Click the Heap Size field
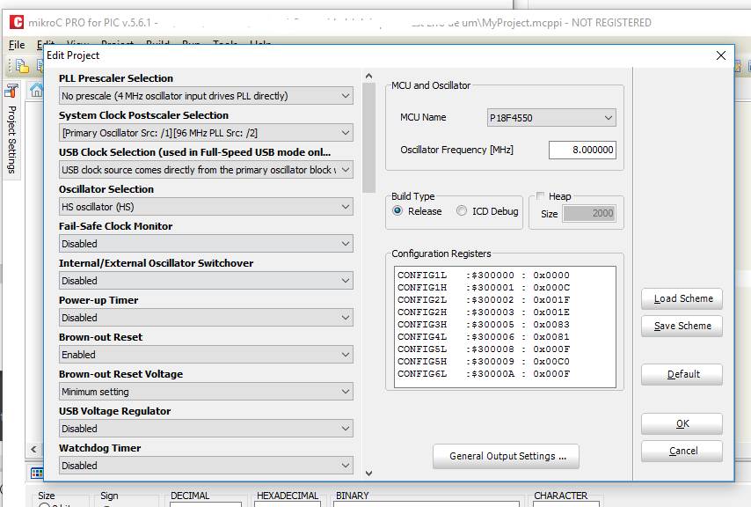Viewport: 751px width, 507px height. coord(589,213)
